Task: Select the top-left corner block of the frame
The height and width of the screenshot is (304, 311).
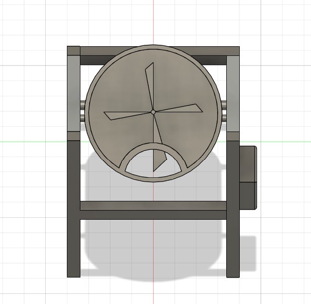Action: (x=74, y=51)
